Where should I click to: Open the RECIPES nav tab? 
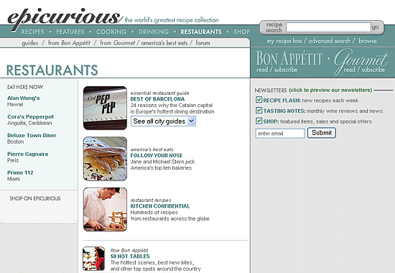pos(33,32)
